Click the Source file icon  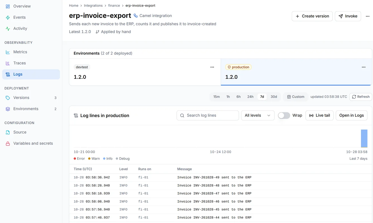[8, 132]
